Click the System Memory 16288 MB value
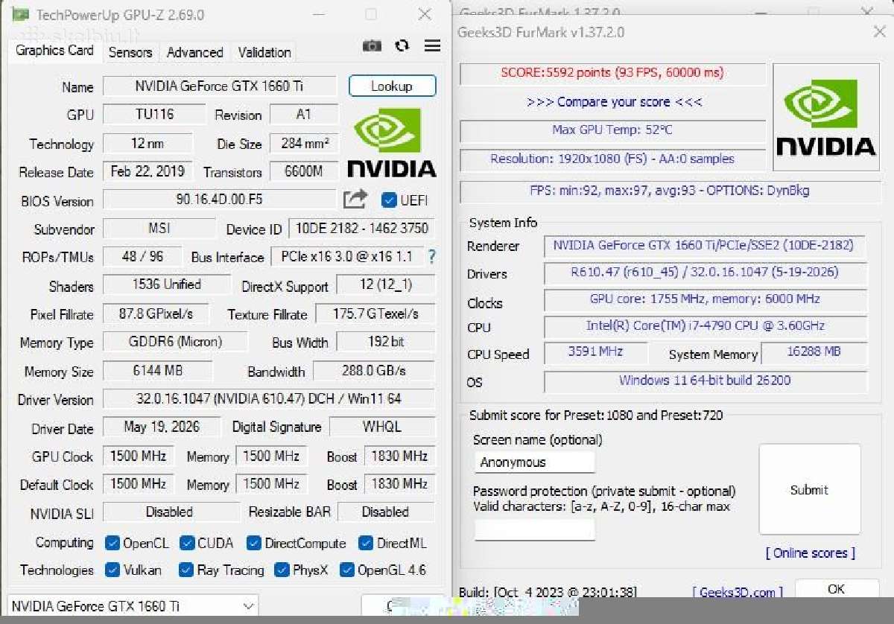This screenshot has width=894, height=624. 814,352
